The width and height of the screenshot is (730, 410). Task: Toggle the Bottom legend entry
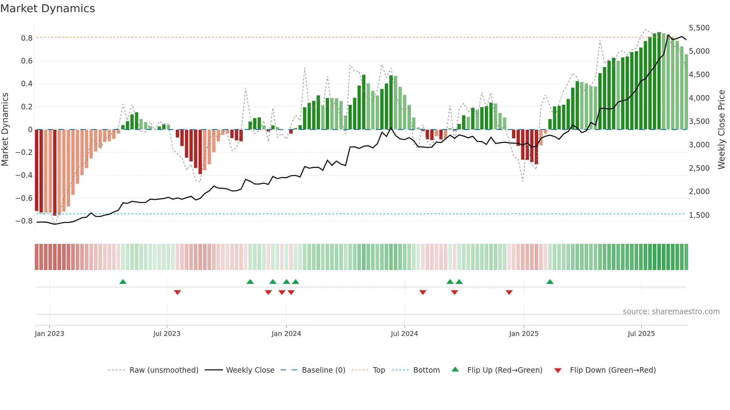pos(426,370)
